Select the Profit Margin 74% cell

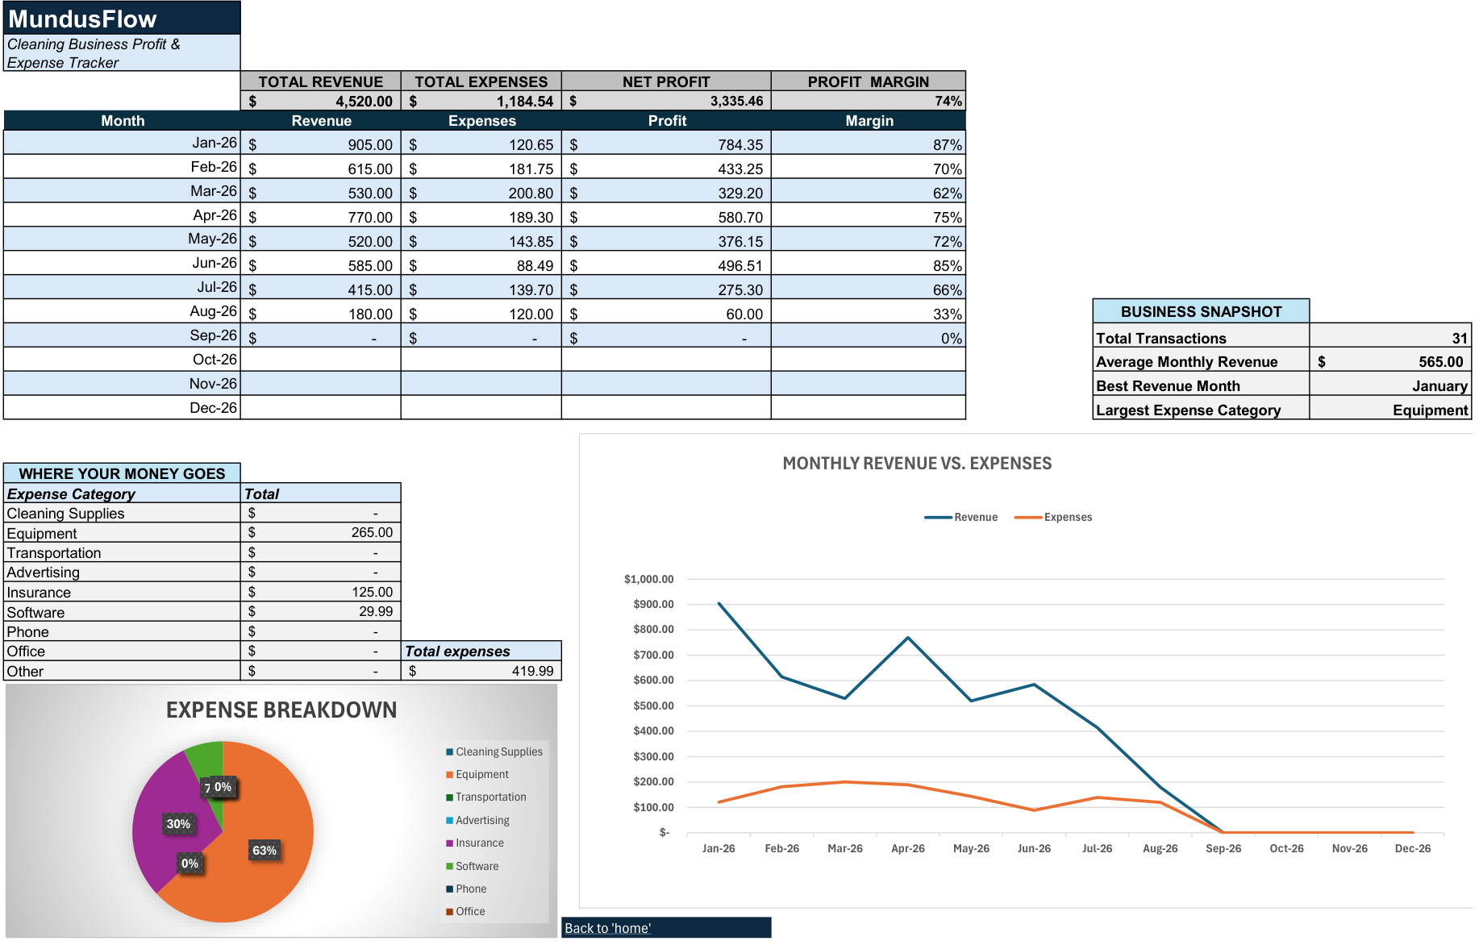click(x=869, y=101)
